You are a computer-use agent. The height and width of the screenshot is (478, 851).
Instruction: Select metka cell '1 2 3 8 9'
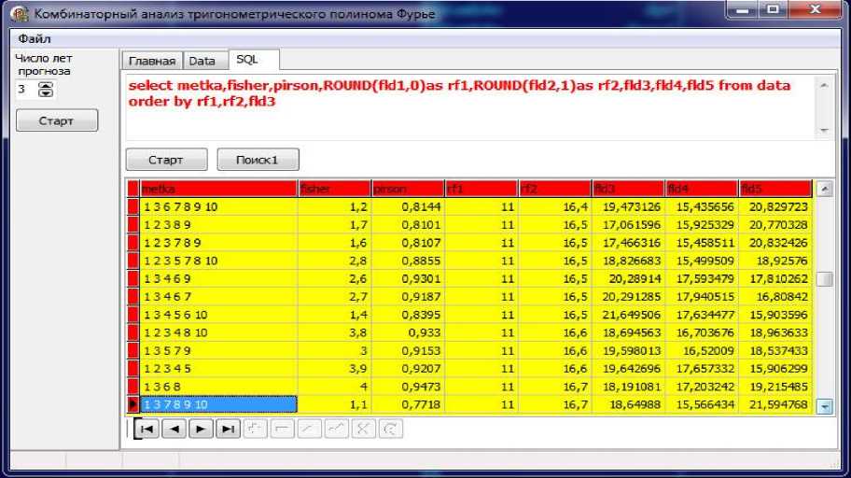coord(218,225)
